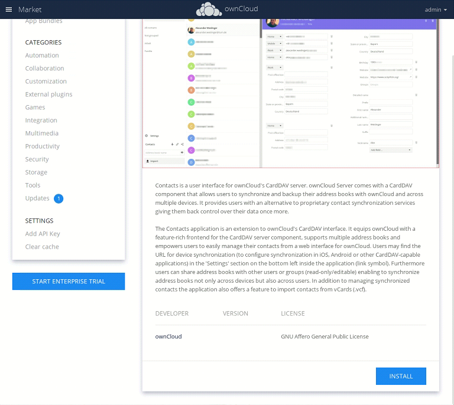Choose the Productivity category
Viewport: 454px width, 405px height.
click(x=43, y=146)
